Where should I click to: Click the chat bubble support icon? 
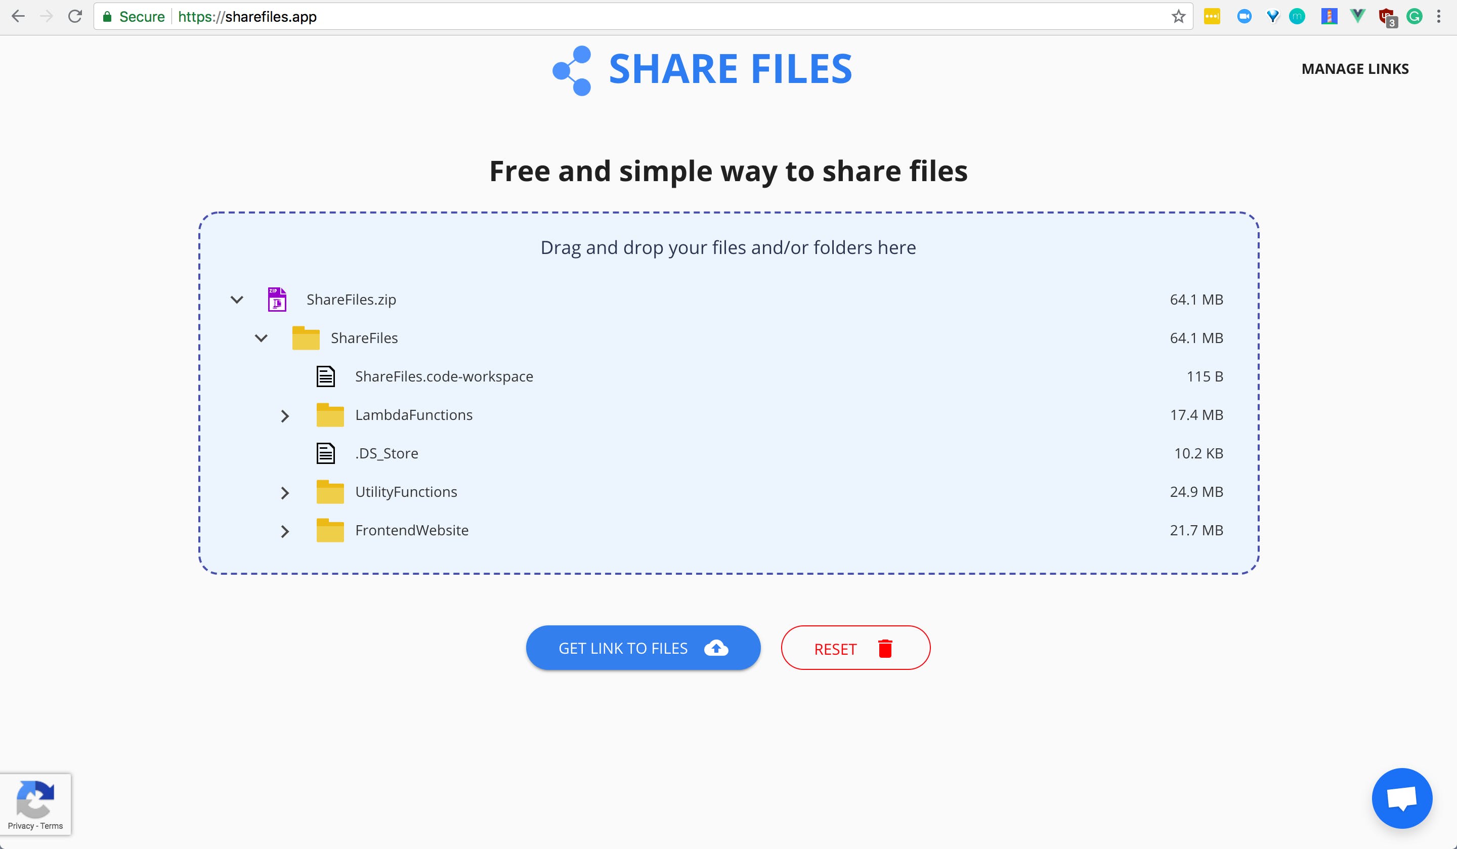tap(1402, 797)
